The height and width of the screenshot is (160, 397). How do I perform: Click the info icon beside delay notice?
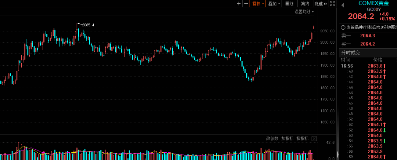click(x=343, y=27)
